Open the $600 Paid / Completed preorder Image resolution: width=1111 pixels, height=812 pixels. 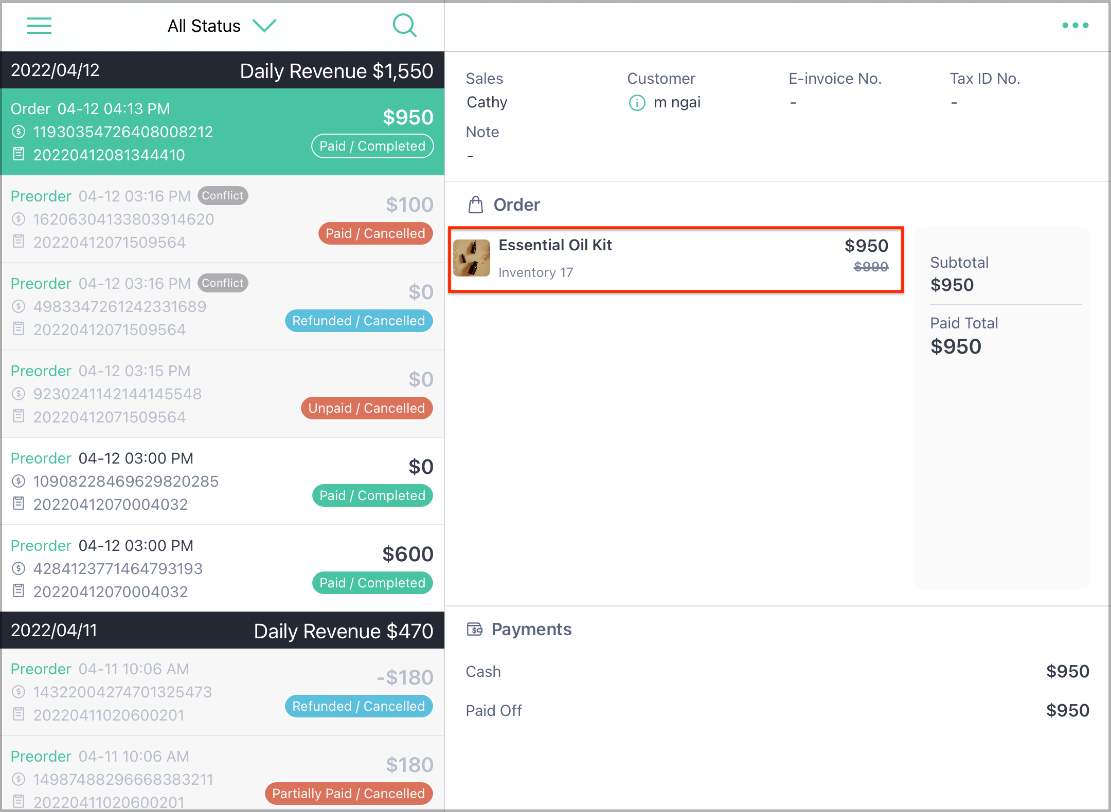pos(222,568)
